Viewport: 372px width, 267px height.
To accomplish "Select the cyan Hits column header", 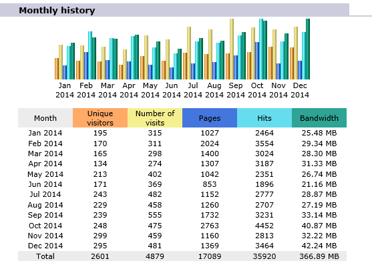I will click(264, 118).
